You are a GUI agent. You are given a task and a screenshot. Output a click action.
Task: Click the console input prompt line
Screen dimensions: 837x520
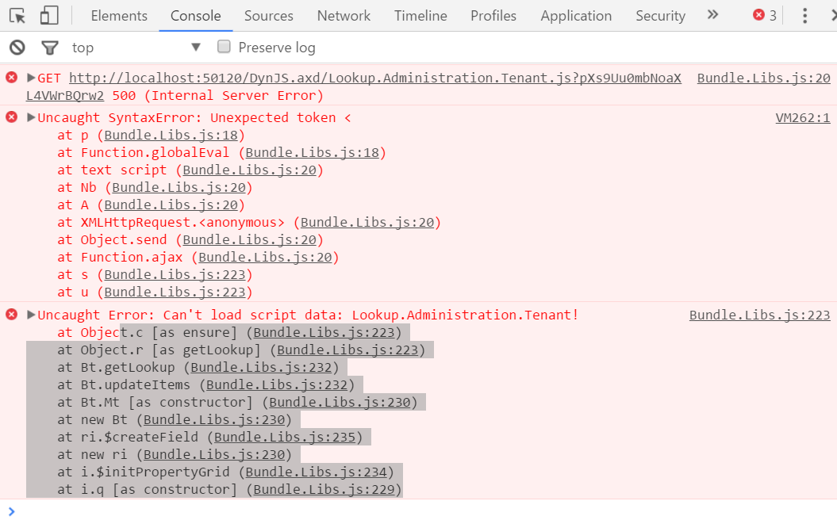pyautogui.click(x=397, y=510)
